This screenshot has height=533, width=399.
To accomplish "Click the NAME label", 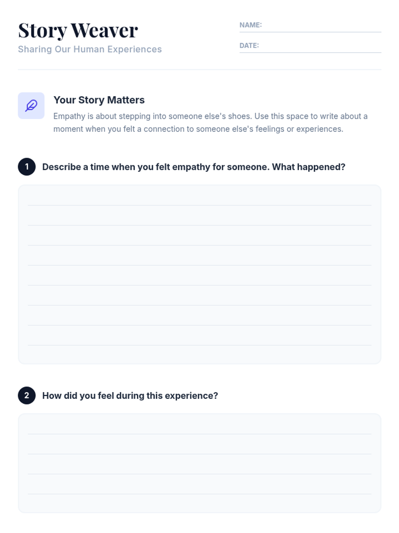I will (250, 25).
